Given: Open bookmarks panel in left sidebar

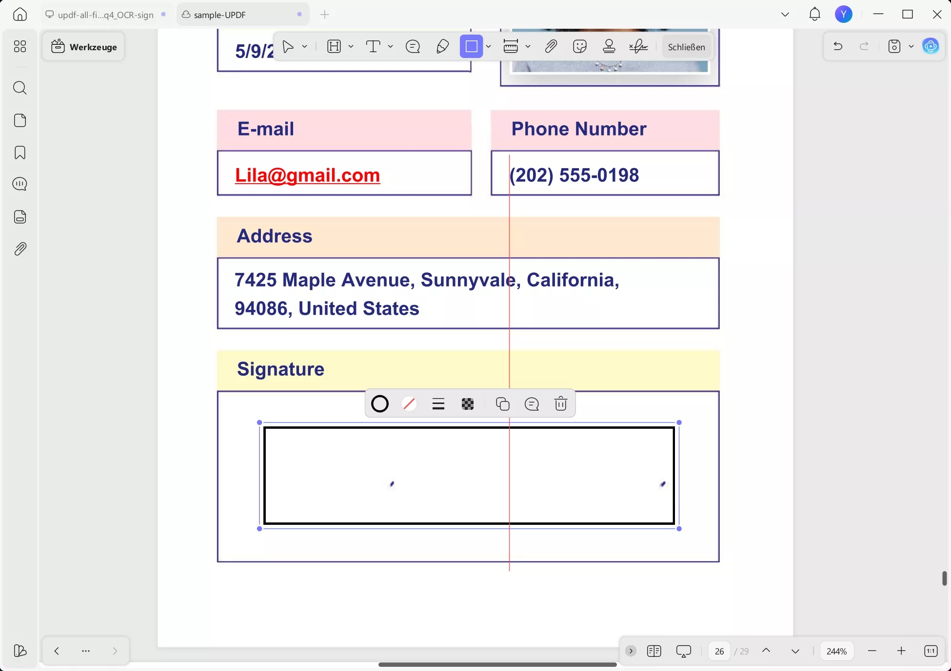Looking at the screenshot, I should tap(20, 153).
